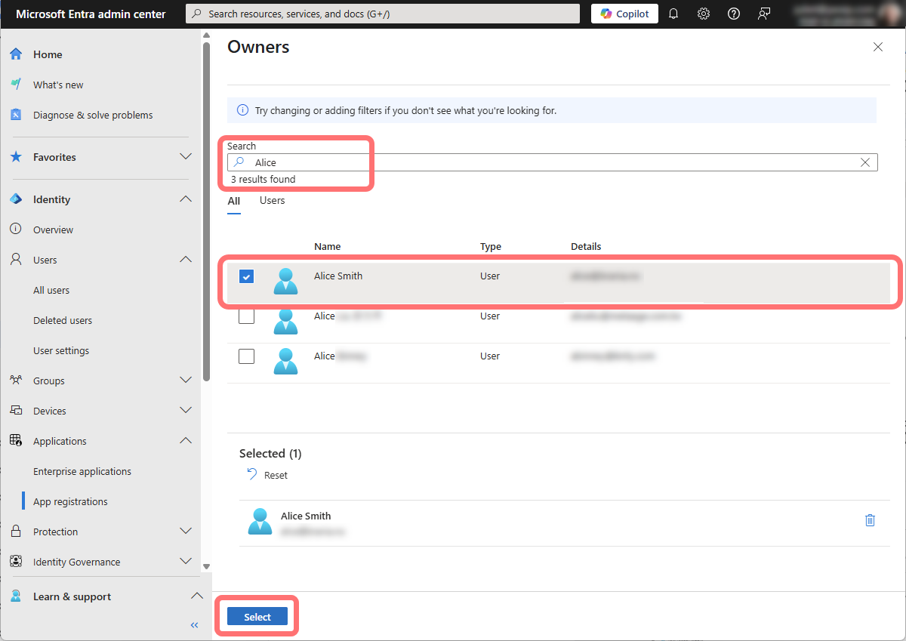Uncheck the Alice Smith checkbox
906x641 pixels.
(x=246, y=276)
